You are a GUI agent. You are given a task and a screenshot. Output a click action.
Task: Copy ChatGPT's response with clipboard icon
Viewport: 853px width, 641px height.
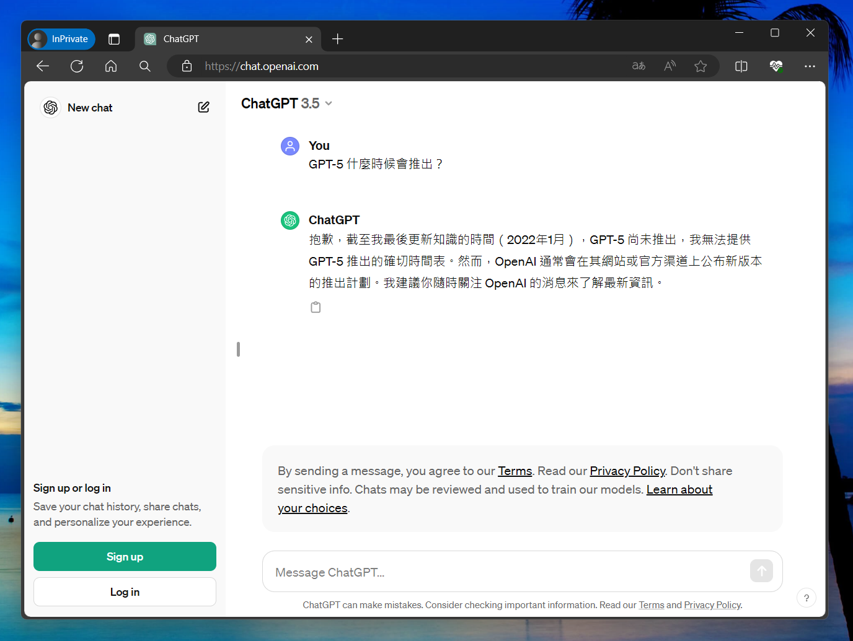click(x=316, y=307)
